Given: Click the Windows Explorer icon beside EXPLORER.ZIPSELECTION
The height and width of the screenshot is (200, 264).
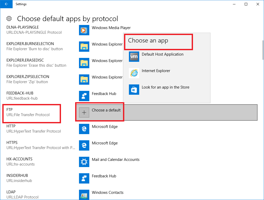Looking at the screenshot, I should (84, 80).
